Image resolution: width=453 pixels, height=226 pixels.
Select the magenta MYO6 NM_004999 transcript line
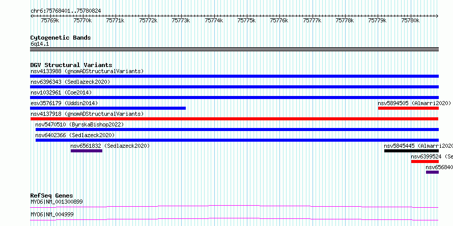coord(234,219)
